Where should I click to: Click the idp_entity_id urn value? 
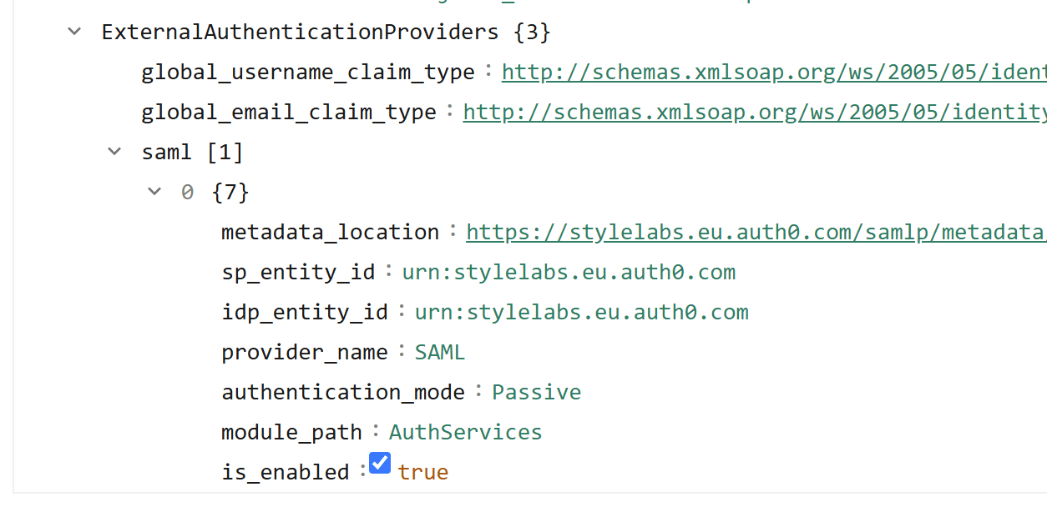click(x=581, y=312)
